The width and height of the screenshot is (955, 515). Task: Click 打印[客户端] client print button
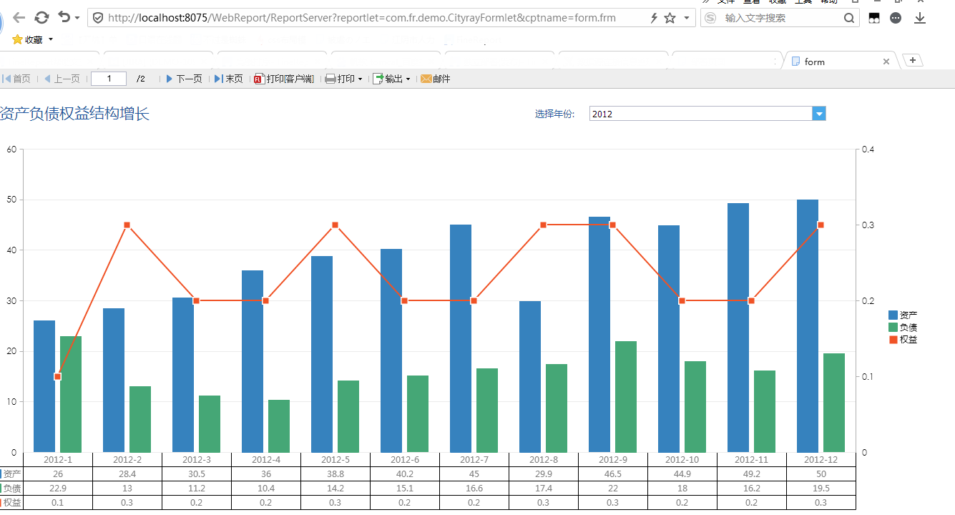(x=284, y=79)
